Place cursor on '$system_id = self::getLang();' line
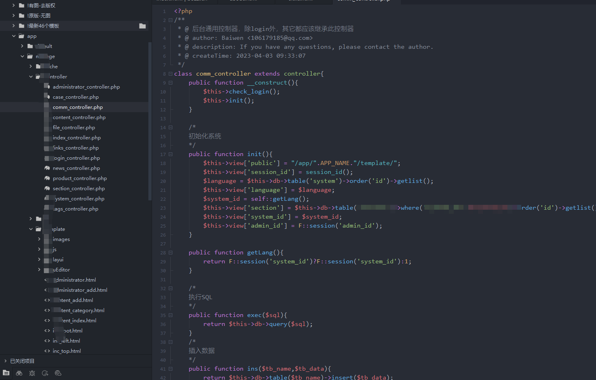This screenshot has width=596, height=380. pos(256,199)
